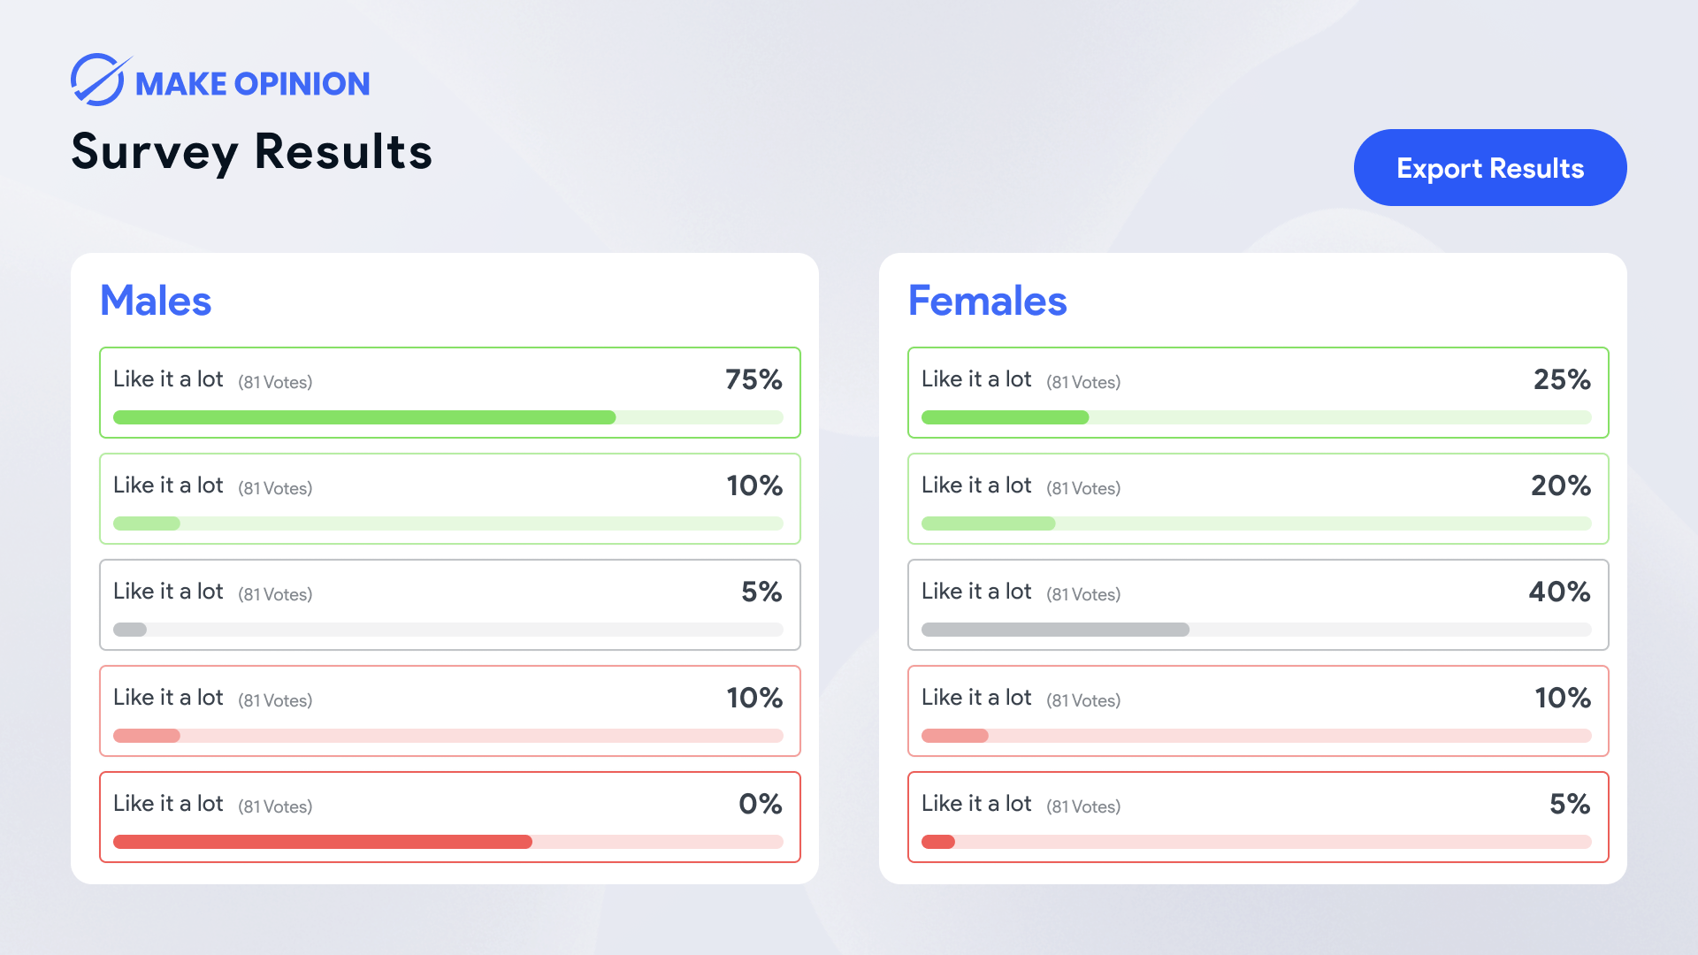Select the red 0% result row for Males
The width and height of the screenshot is (1698, 955).
[x=448, y=816]
